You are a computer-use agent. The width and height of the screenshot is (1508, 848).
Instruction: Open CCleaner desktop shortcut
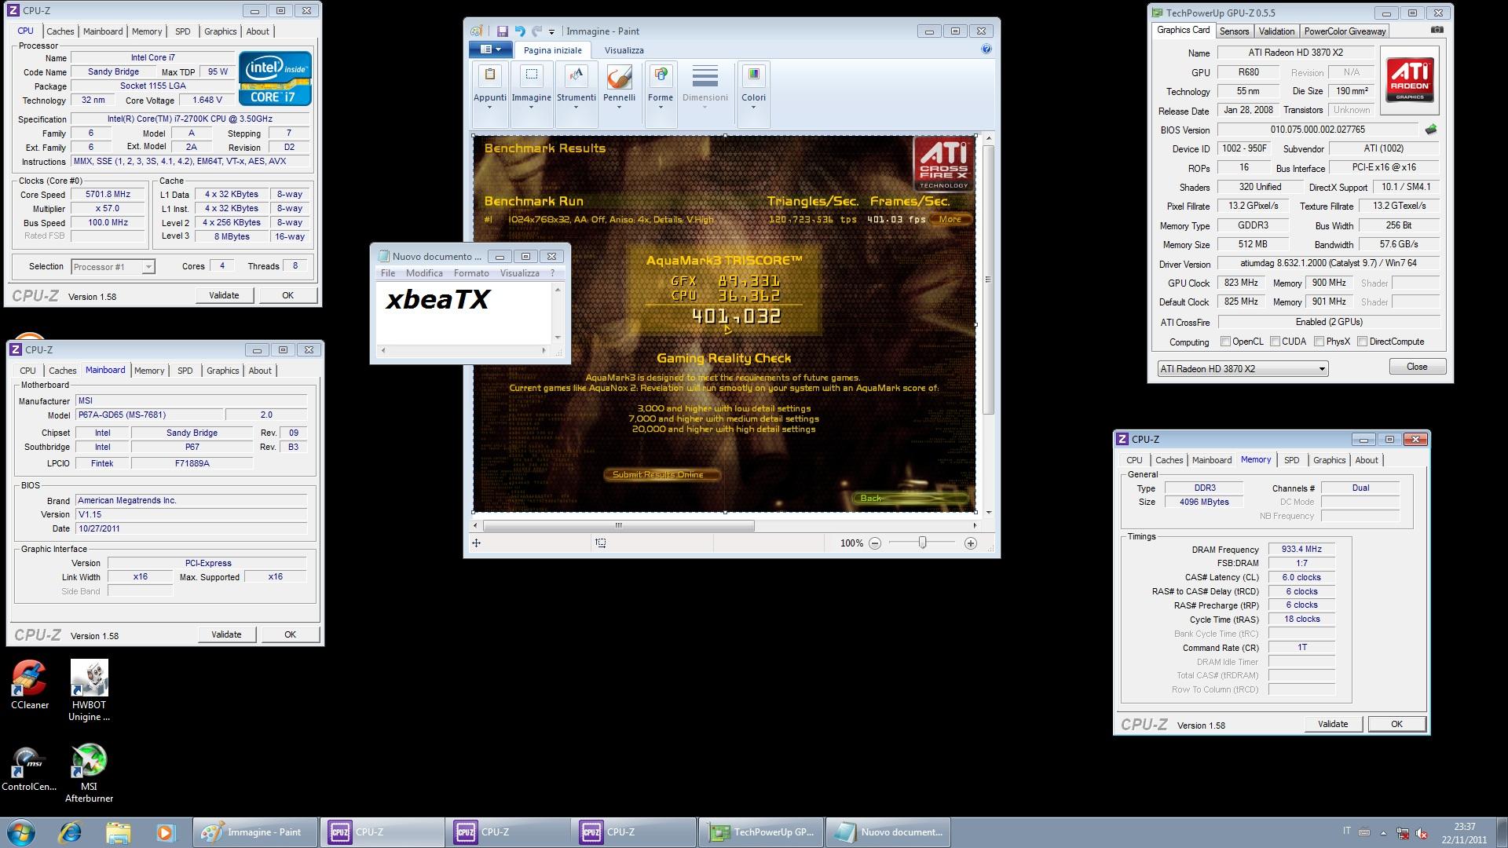pos(30,685)
